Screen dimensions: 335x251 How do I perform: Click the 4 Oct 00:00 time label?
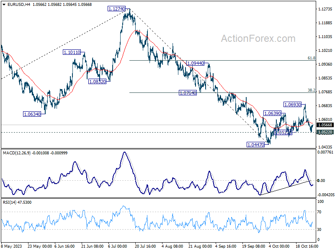tap(279, 246)
